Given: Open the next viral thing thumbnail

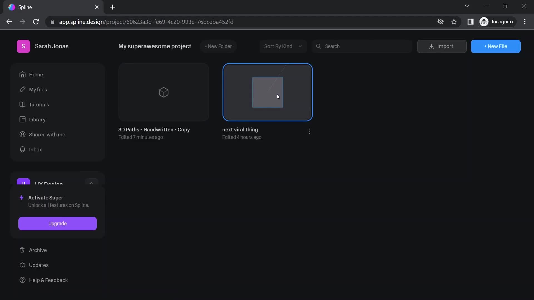Looking at the screenshot, I should pyautogui.click(x=268, y=92).
